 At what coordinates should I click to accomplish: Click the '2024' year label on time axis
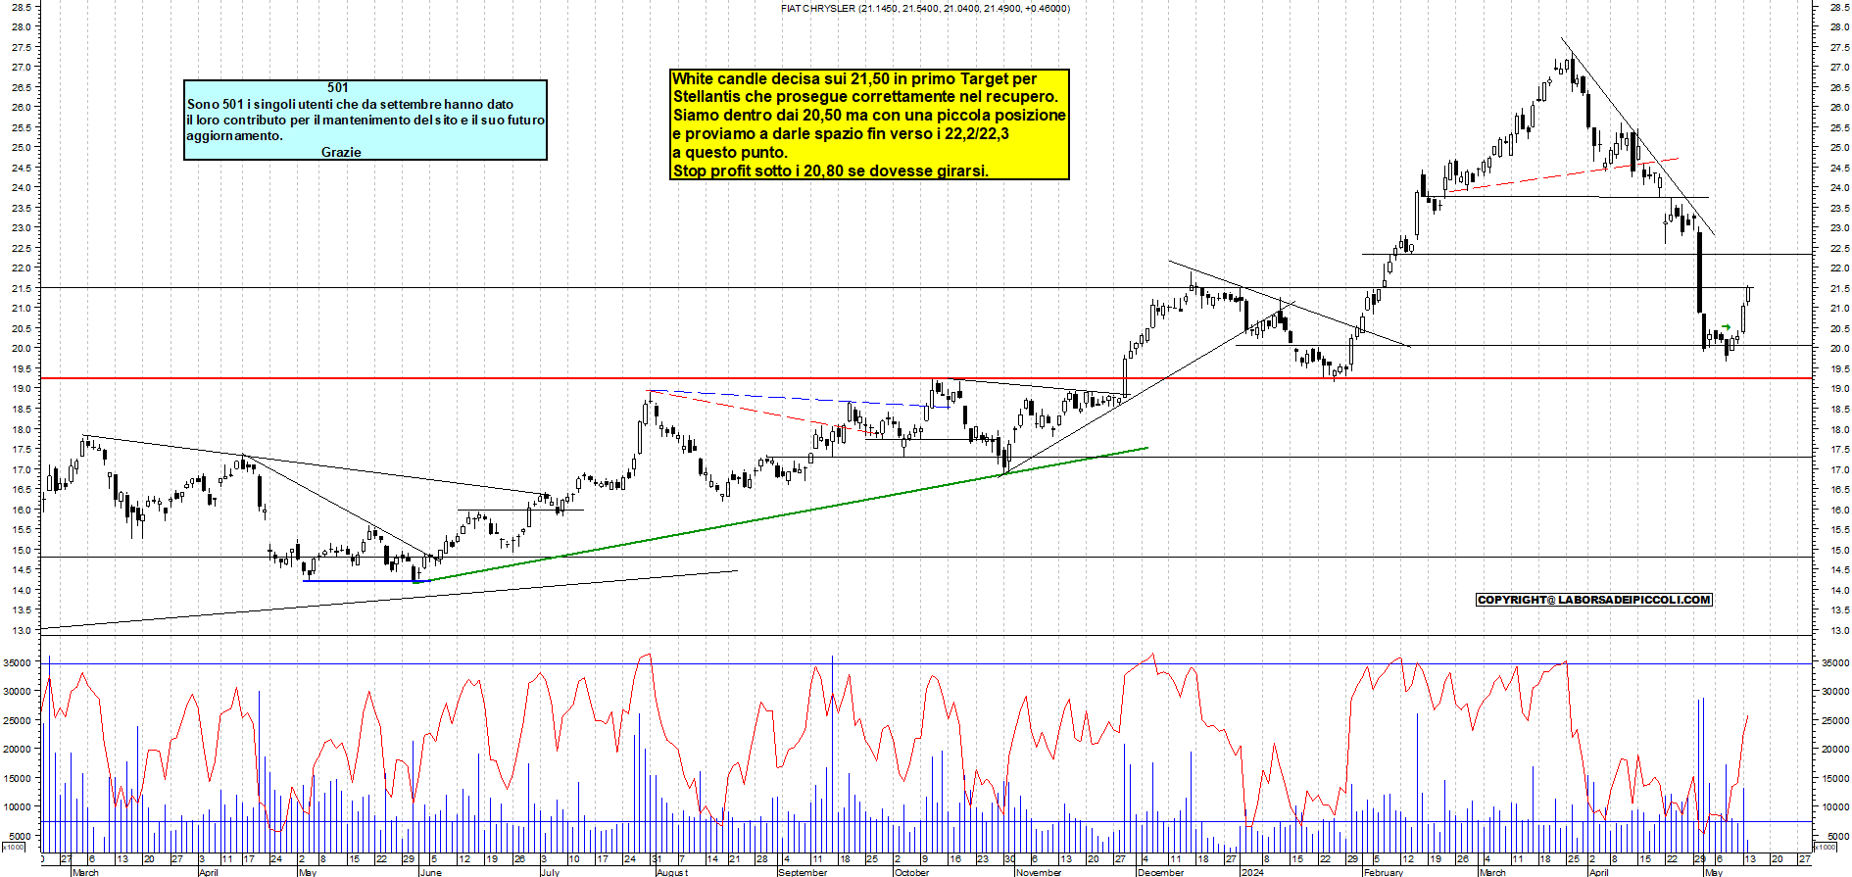[1251, 872]
